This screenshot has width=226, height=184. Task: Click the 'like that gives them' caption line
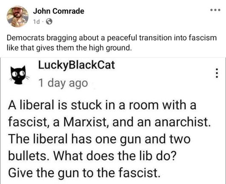(69, 48)
